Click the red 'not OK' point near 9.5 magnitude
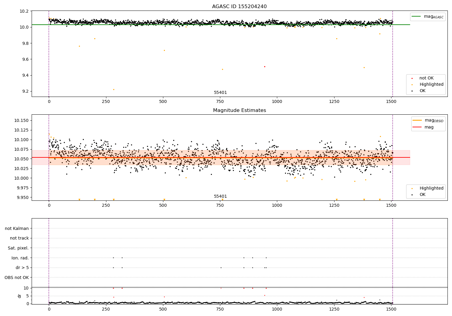This screenshot has width=452, height=316. 265,67
